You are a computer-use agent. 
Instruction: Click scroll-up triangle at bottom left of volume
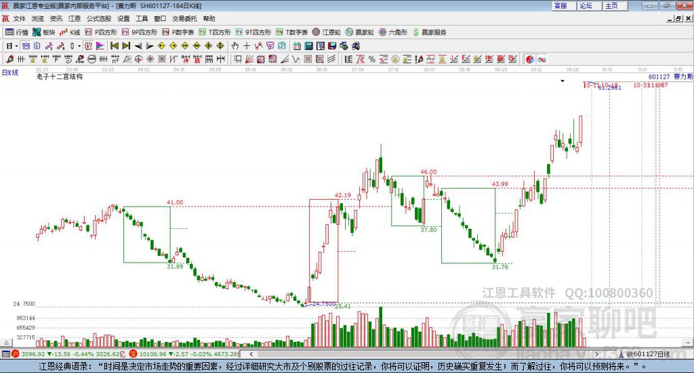click(6, 343)
